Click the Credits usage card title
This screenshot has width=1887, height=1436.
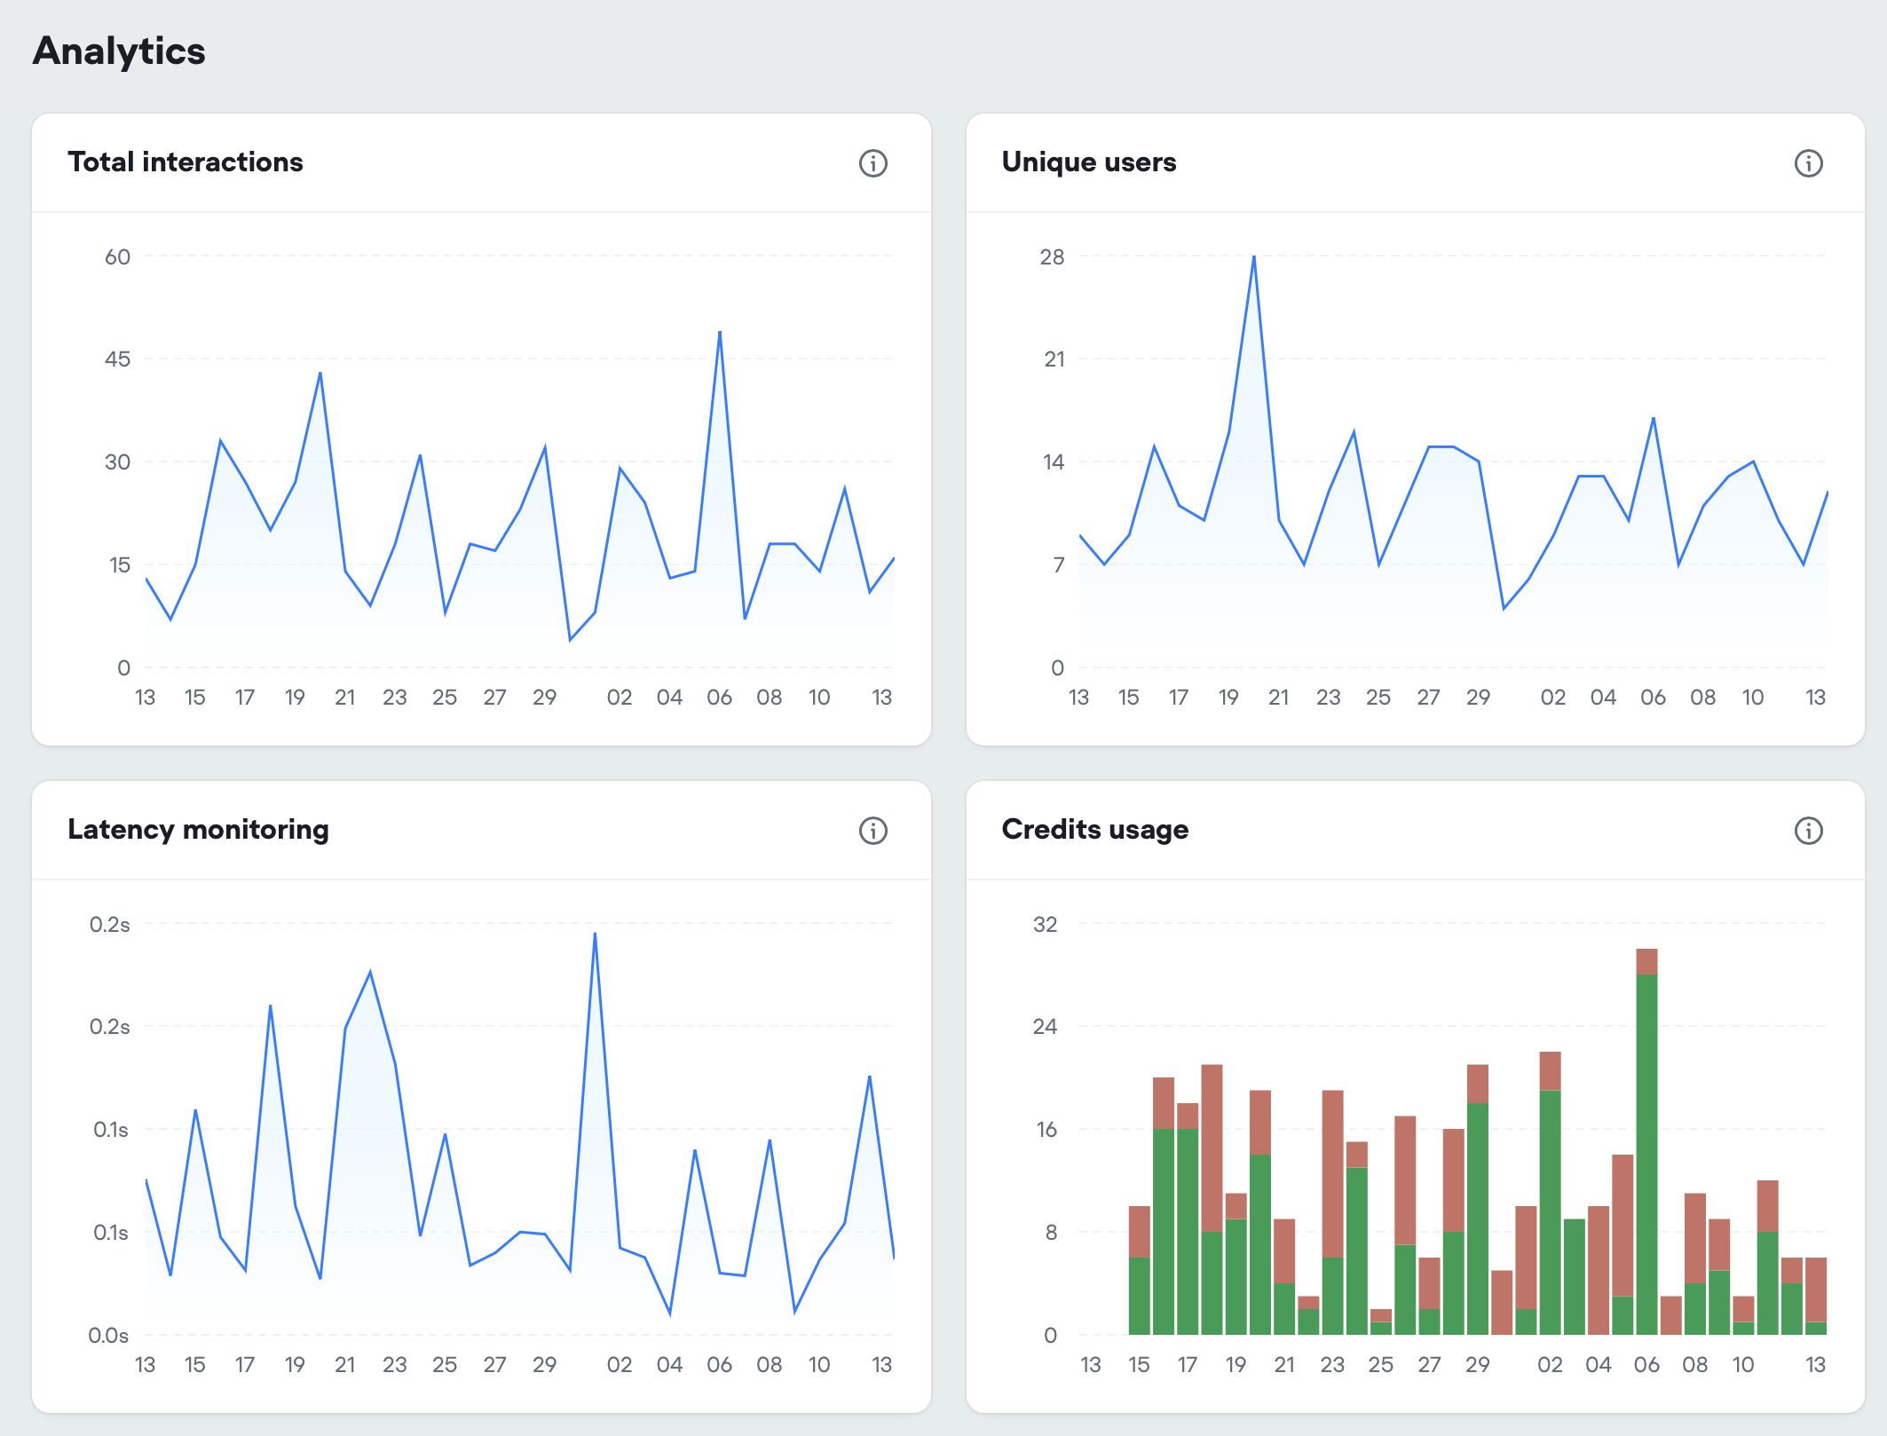tap(1094, 830)
